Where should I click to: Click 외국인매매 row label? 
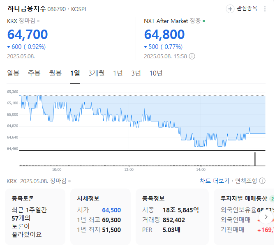(x=236, y=220)
